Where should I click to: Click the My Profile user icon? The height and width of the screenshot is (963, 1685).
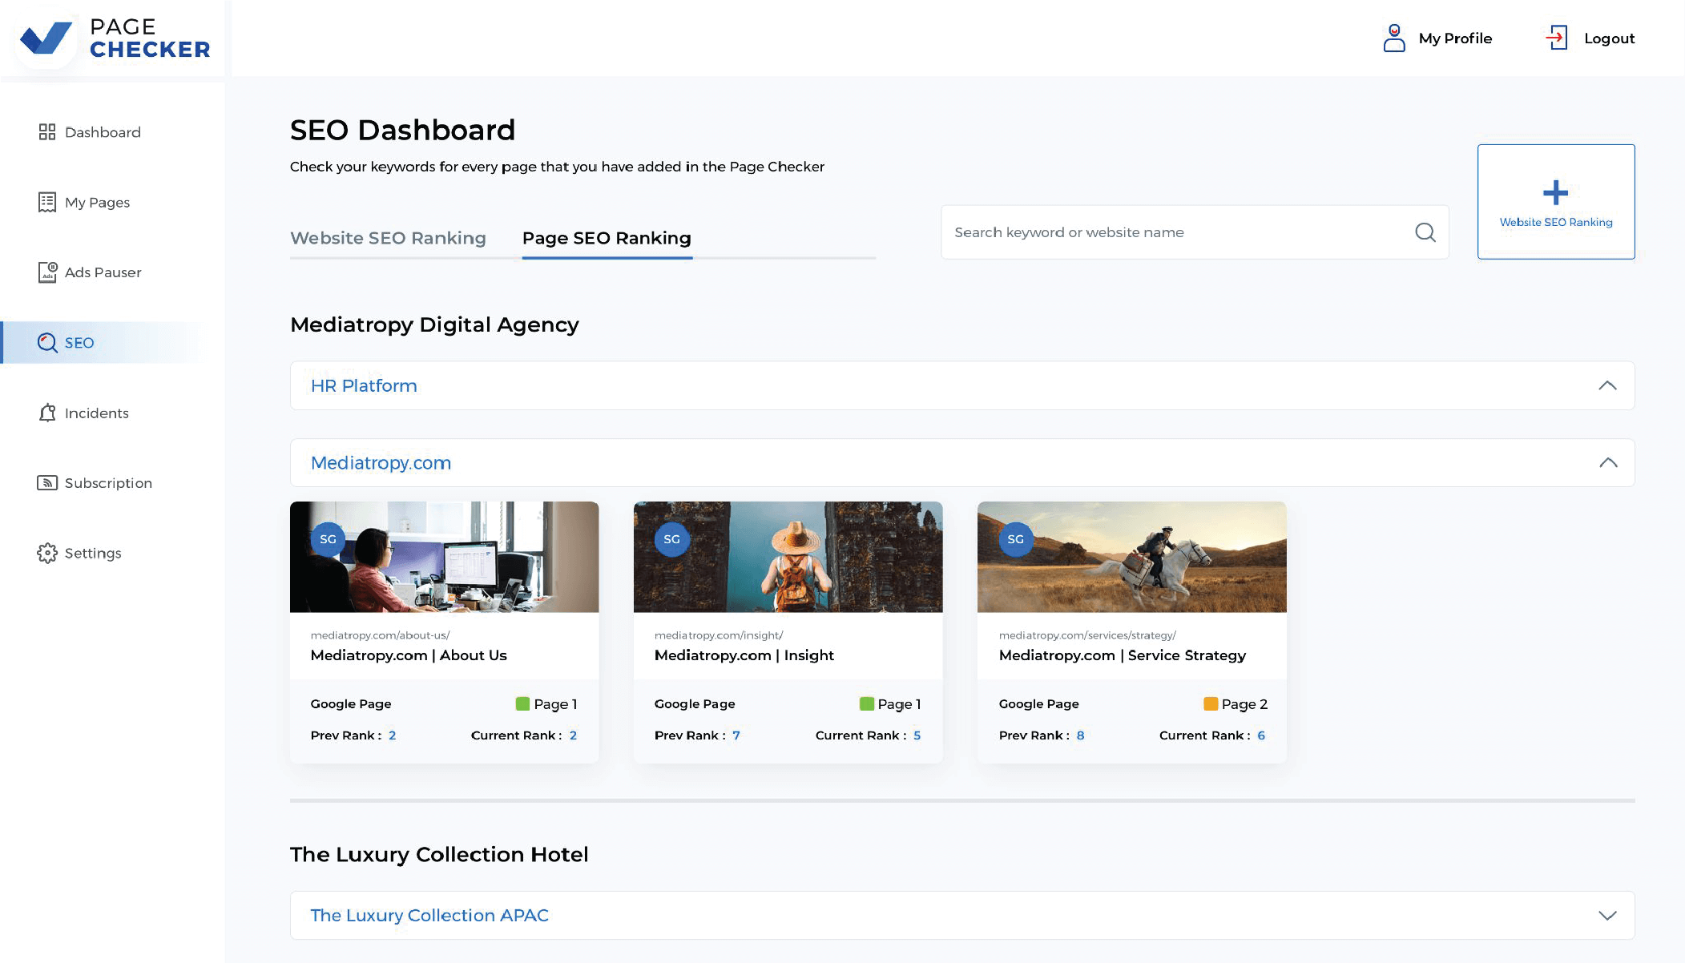pos(1394,38)
